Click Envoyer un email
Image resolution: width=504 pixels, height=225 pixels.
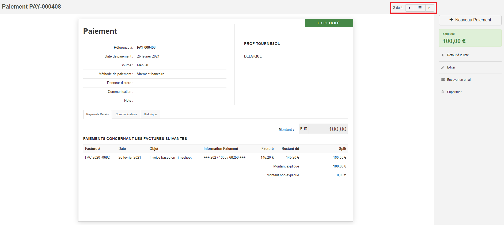coord(459,80)
